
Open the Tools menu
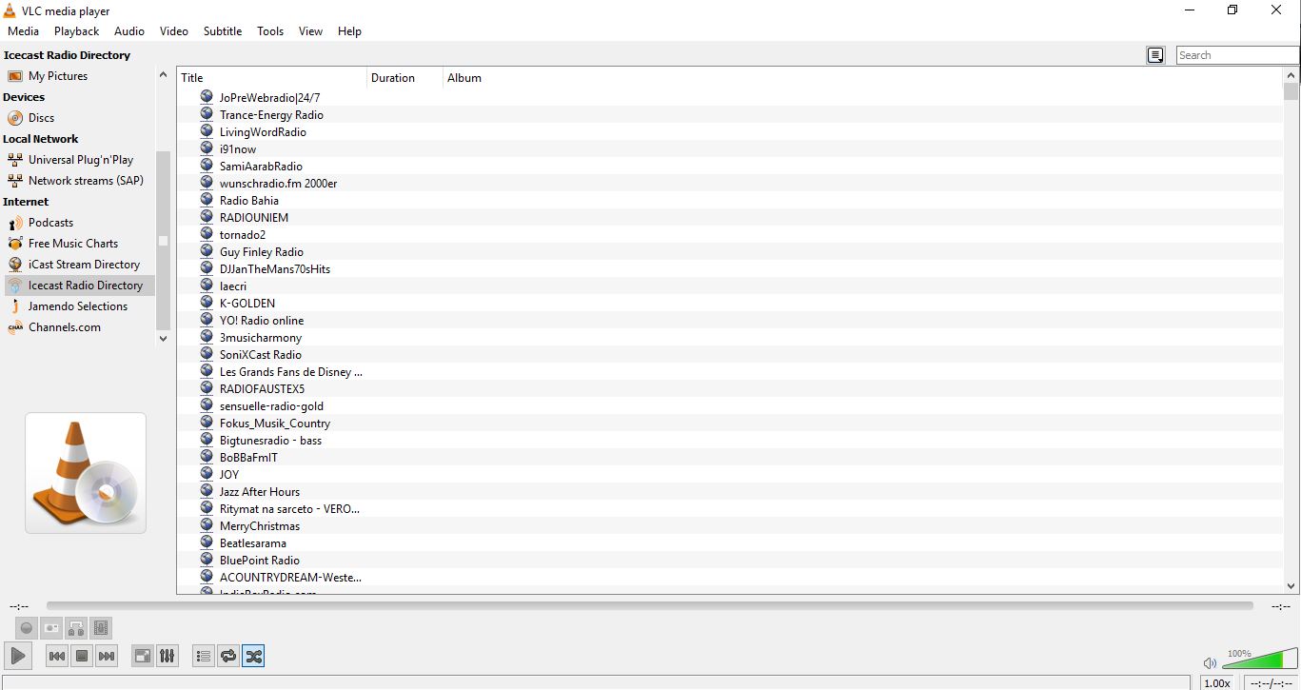[x=270, y=31]
